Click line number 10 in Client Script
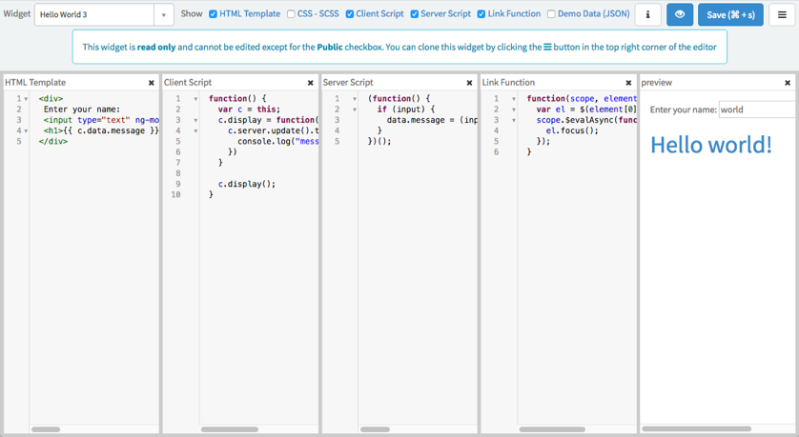799x437 pixels. pos(175,194)
